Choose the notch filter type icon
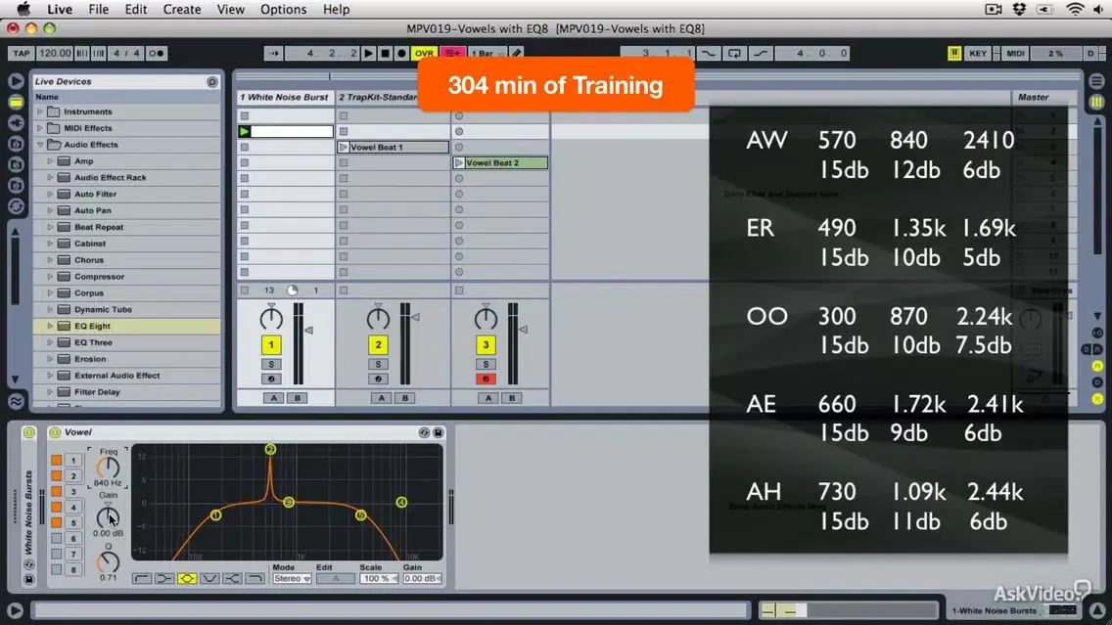Screen dimensions: 1112x625 [209, 579]
